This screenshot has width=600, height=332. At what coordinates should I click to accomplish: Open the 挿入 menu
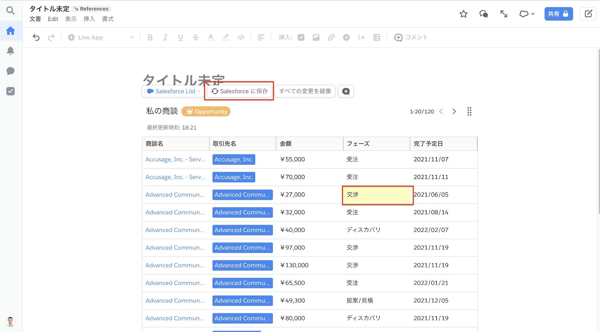(x=89, y=19)
